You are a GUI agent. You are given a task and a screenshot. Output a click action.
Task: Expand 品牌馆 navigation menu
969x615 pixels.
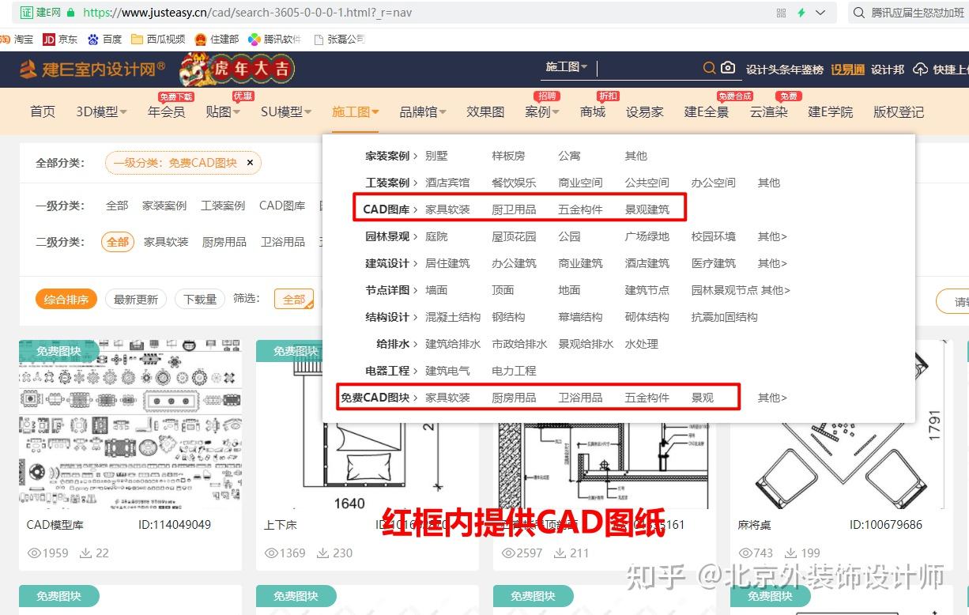(423, 112)
